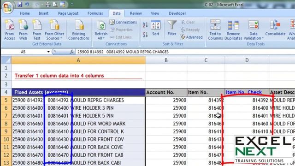Open workbook Connections
The width and height of the screenshot is (295, 166).
click(x=123, y=22)
